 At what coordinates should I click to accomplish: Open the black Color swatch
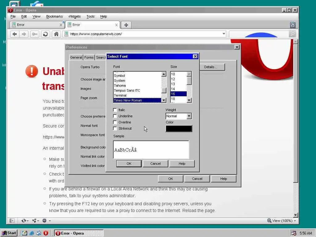[x=179, y=129]
